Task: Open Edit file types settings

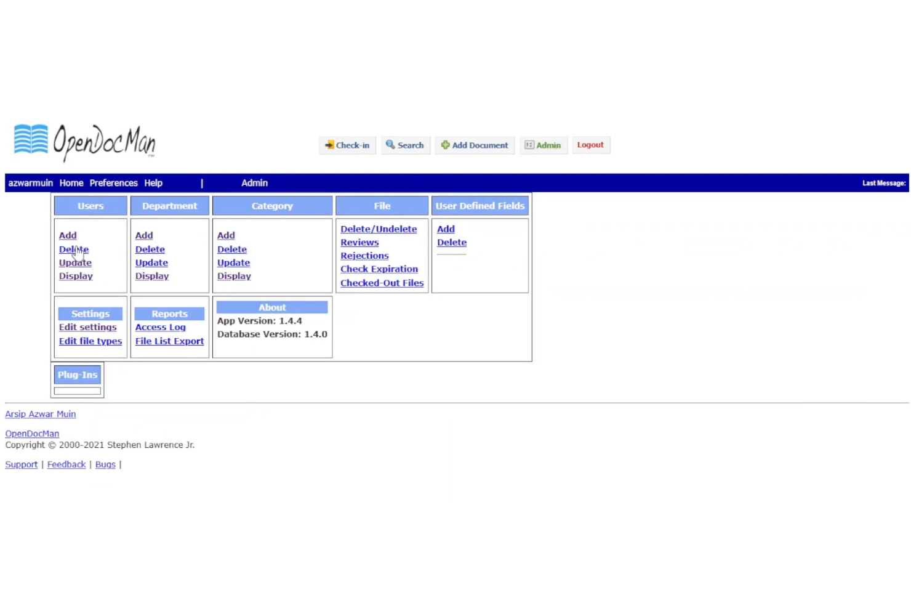Action: point(90,341)
